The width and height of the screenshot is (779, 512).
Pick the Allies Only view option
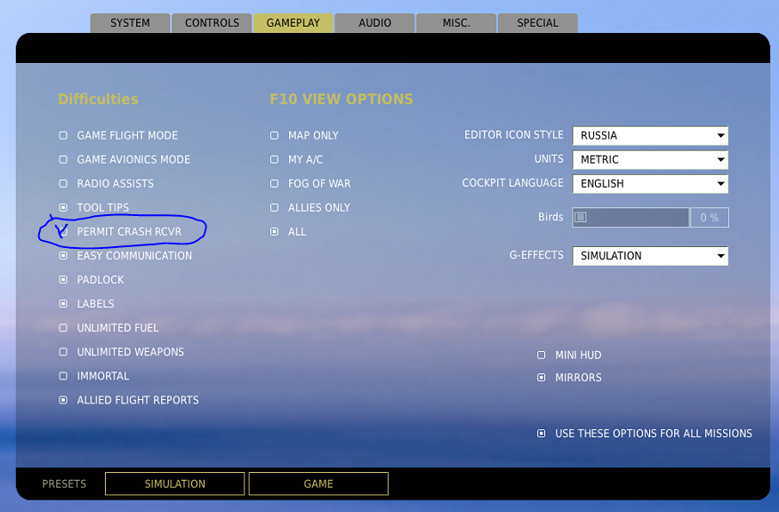274,208
